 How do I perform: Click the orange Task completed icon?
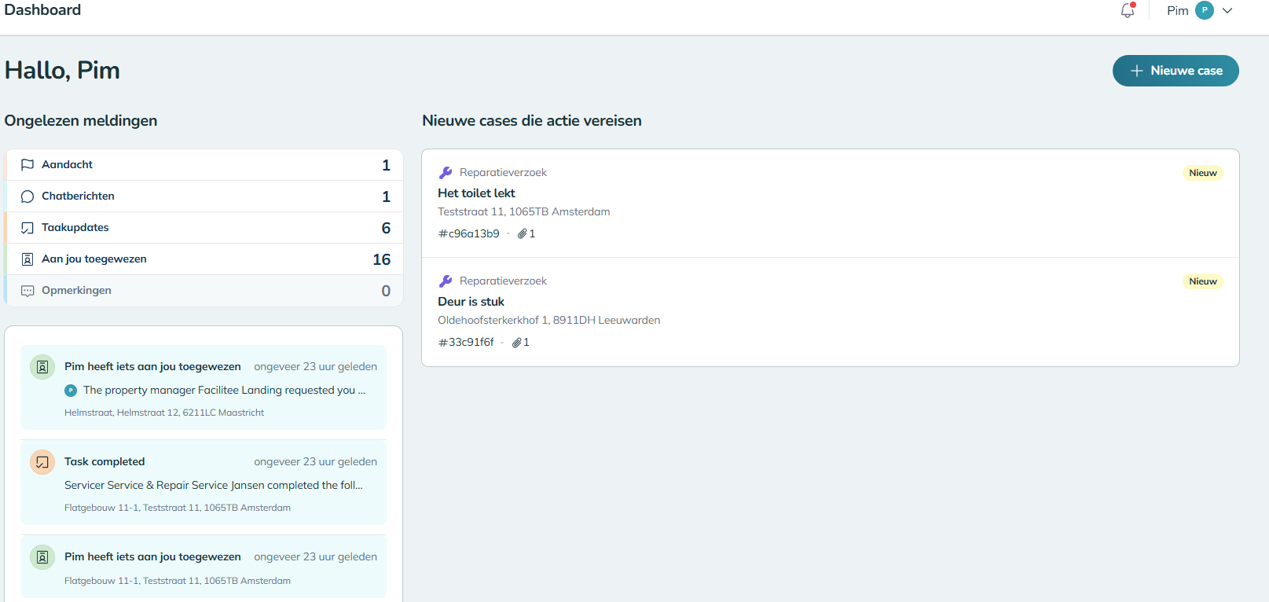click(x=42, y=462)
